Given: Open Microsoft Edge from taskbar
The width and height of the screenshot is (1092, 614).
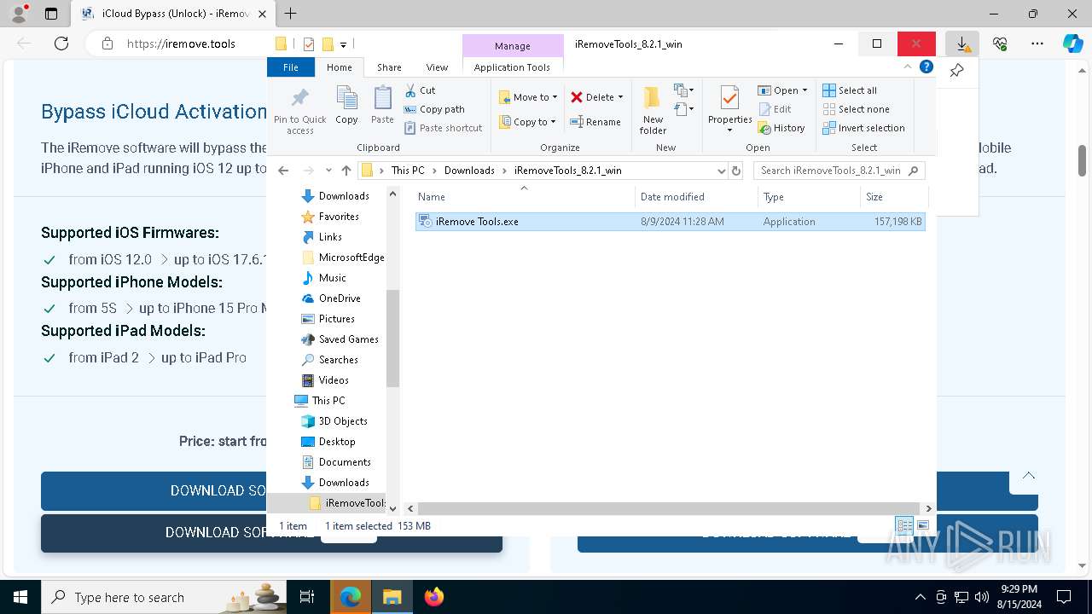Looking at the screenshot, I should 351,597.
